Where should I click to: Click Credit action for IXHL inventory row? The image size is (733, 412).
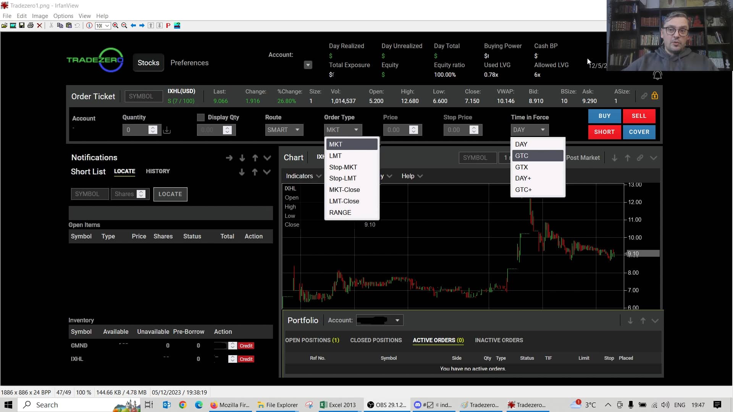point(246,359)
